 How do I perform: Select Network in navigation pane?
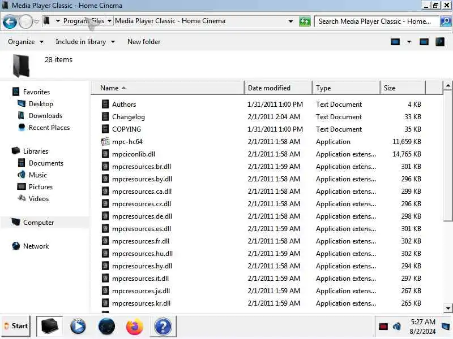(x=36, y=246)
